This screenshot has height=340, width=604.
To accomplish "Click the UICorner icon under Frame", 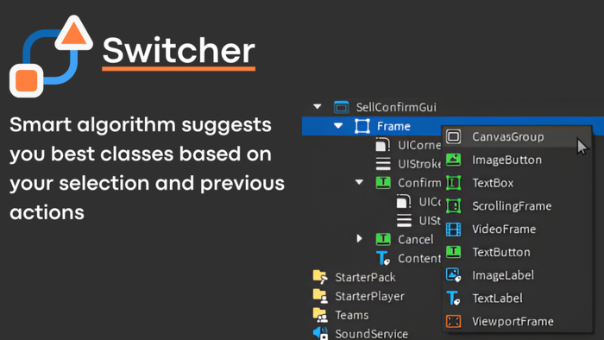I will tap(383, 145).
